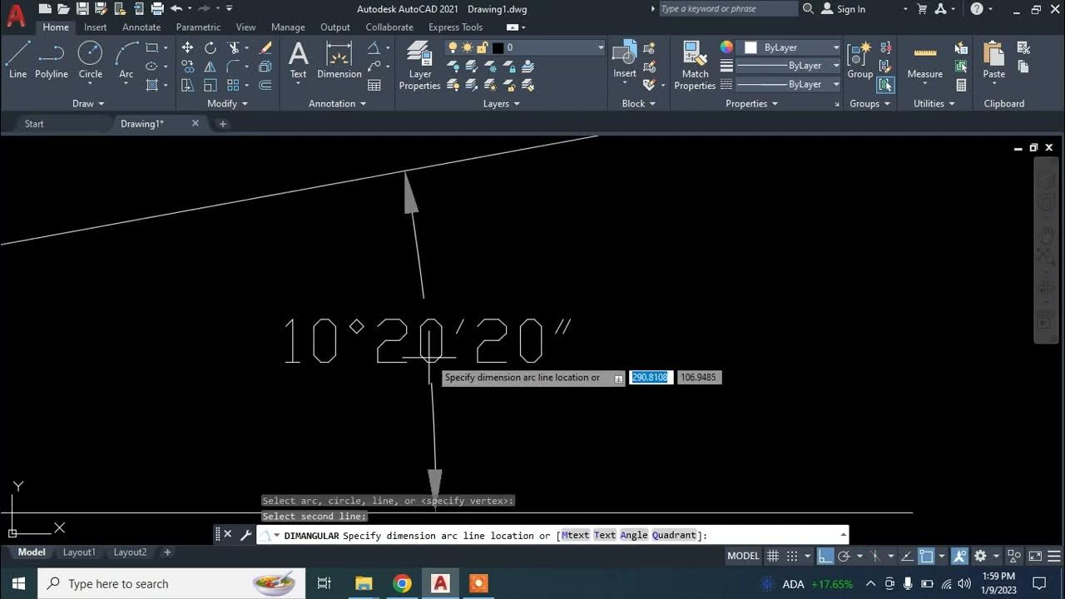Screen dimensions: 1065x599
Task: Open the Parametric ribbon tab
Action: point(198,27)
